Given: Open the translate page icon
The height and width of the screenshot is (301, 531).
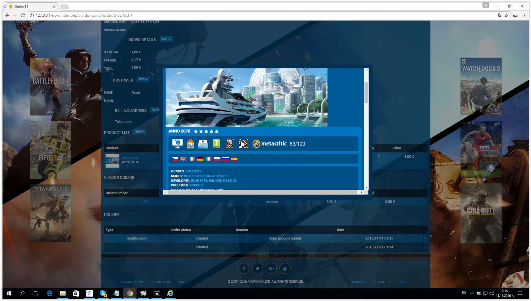Looking at the screenshot, I should 500,15.
